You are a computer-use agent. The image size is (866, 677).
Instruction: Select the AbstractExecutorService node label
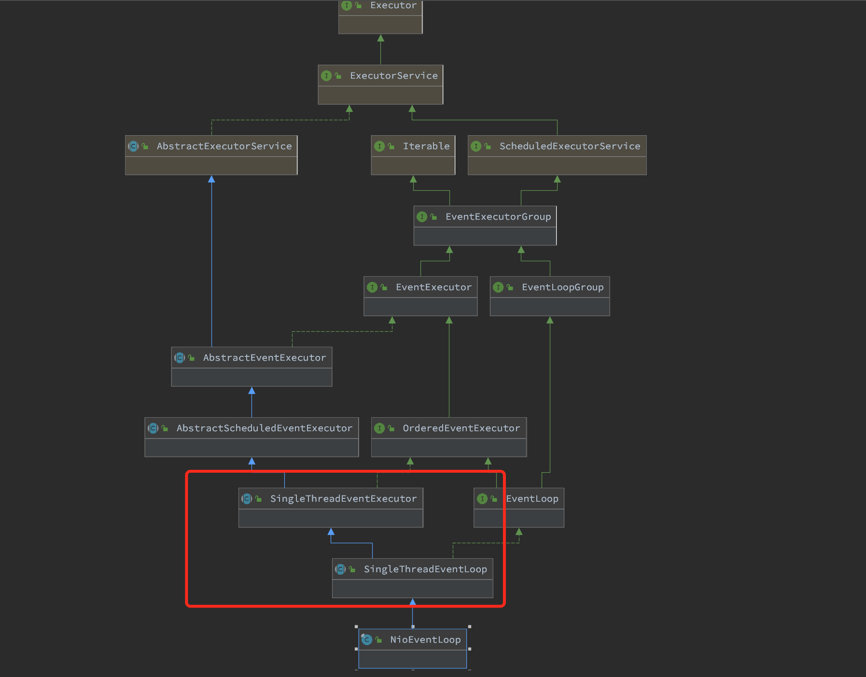224,146
